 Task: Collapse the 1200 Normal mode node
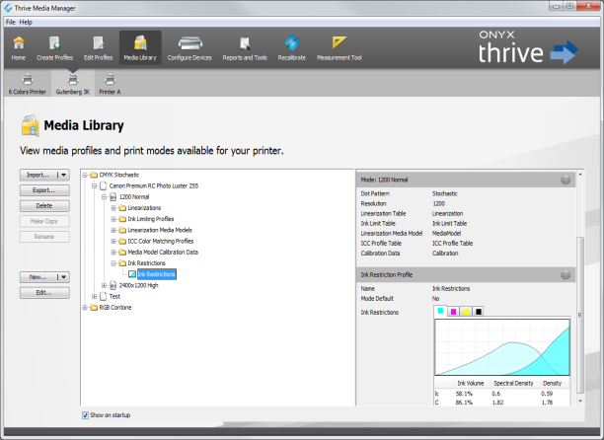pyautogui.click(x=104, y=197)
